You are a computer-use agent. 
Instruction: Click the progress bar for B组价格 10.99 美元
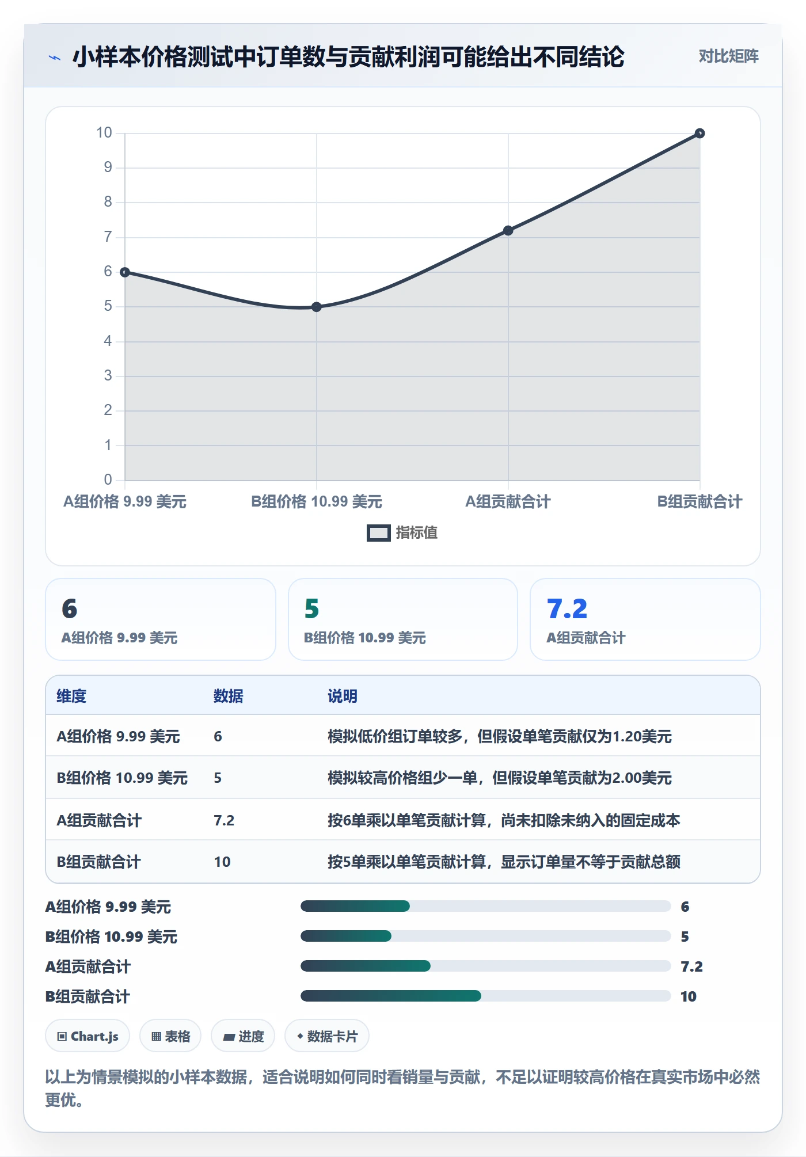(x=486, y=936)
